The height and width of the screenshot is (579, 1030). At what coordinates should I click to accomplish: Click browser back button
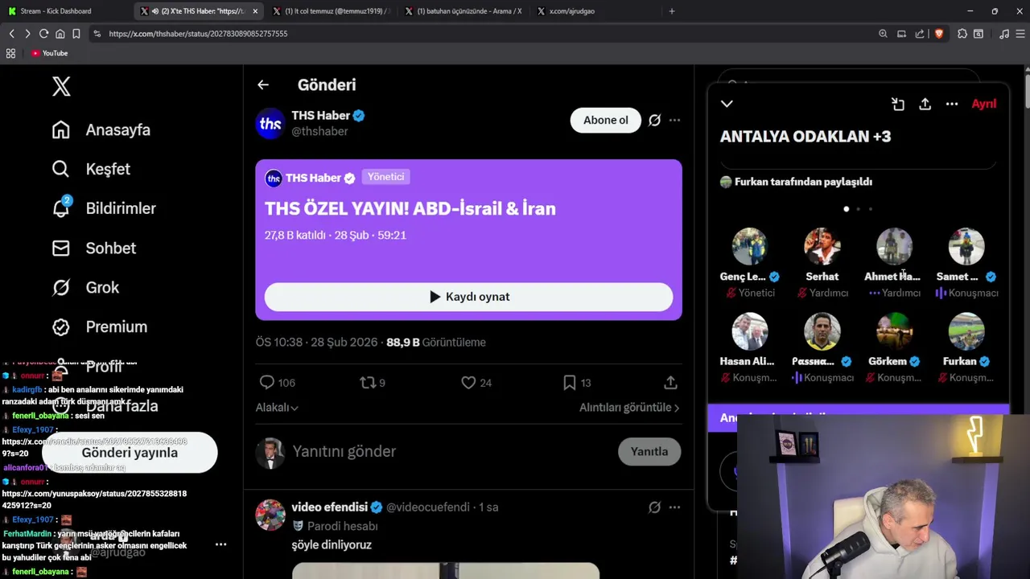11,34
